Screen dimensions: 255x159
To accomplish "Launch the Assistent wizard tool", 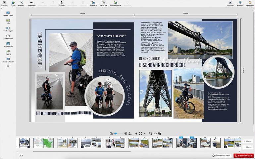I will click(x=21, y=3).
